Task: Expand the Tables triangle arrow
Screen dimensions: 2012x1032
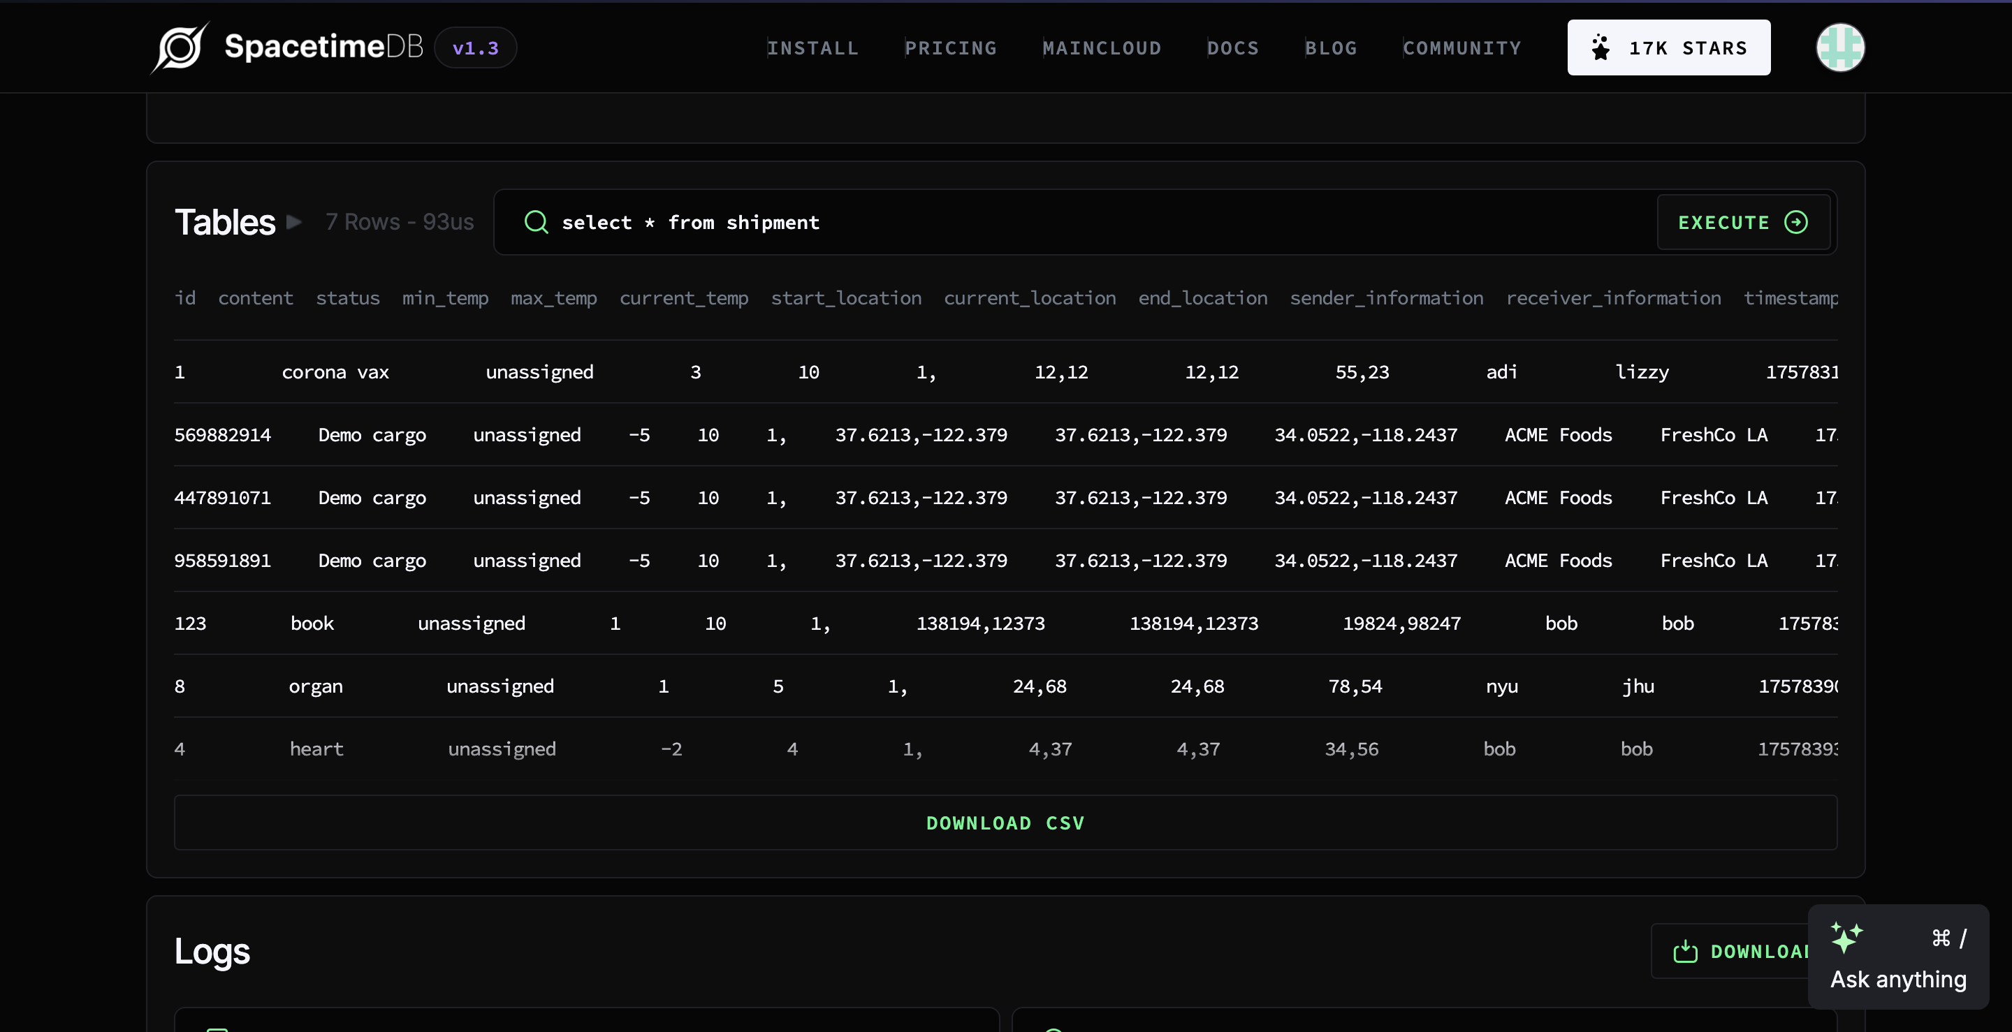Action: (x=294, y=223)
